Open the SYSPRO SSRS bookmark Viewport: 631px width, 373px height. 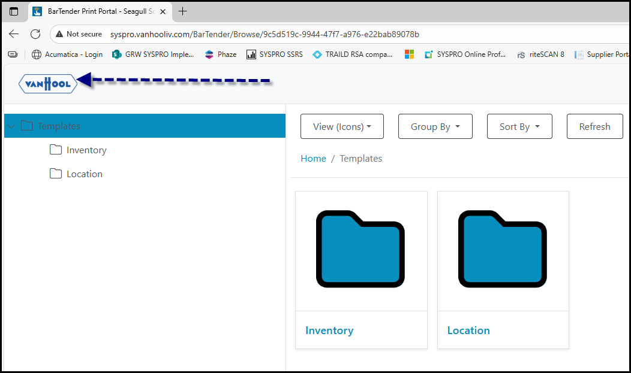[275, 54]
